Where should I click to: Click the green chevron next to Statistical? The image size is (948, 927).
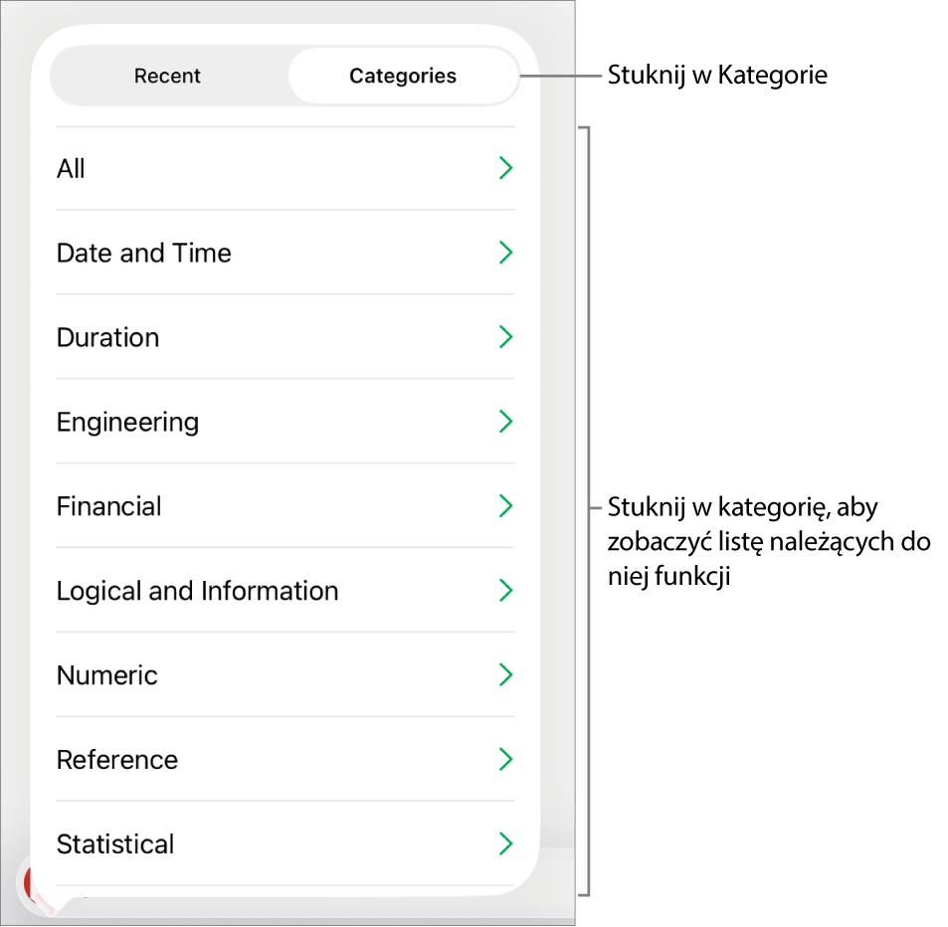[x=505, y=844]
